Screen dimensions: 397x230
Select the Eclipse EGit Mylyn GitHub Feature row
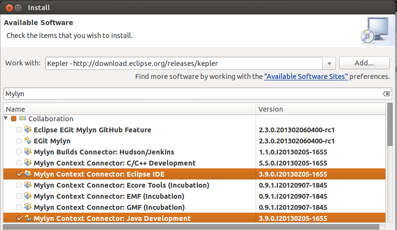tap(194, 130)
